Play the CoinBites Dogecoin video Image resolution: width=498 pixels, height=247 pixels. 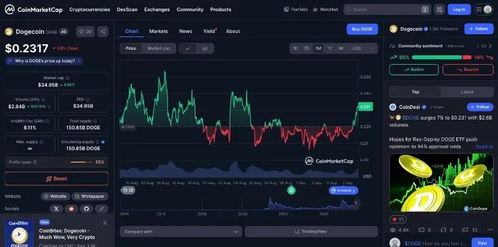tap(19, 235)
